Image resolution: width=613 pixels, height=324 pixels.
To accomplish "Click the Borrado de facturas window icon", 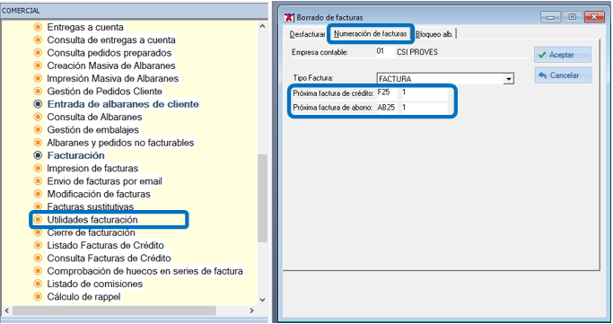I will coord(289,17).
